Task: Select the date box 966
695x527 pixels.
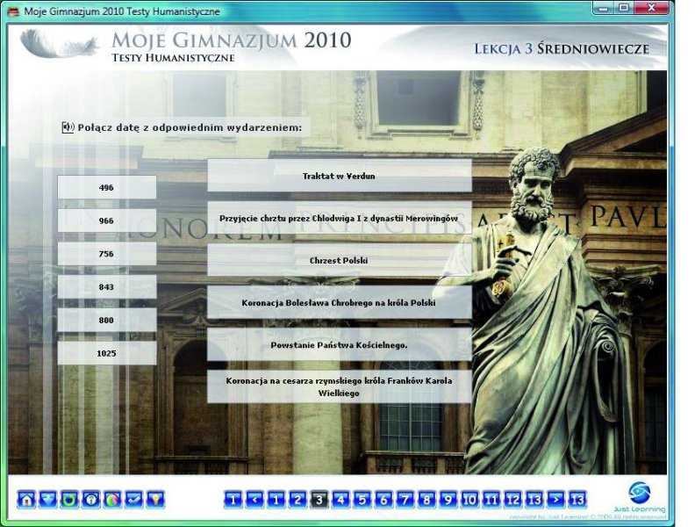Action: tap(107, 220)
